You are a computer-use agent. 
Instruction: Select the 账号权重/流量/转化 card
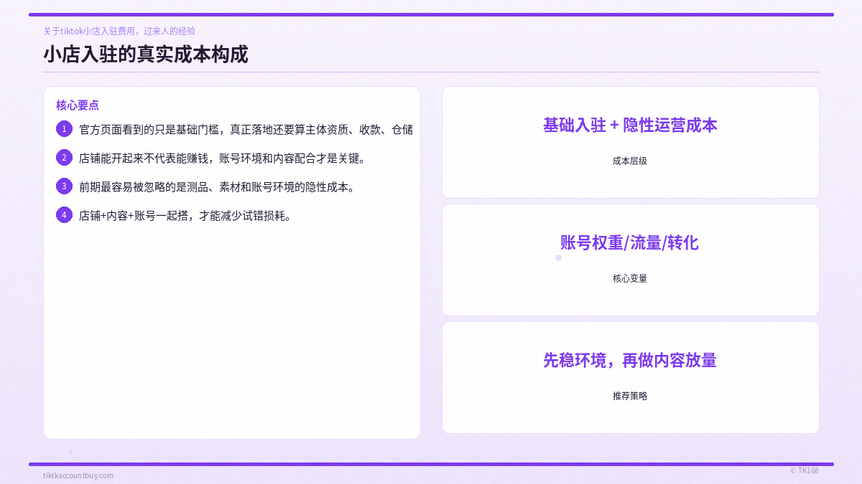[631, 259]
